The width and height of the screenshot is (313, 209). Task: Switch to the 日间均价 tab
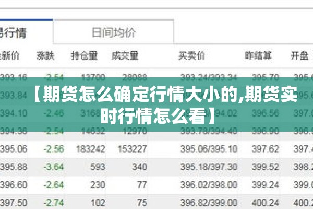coord(113,31)
